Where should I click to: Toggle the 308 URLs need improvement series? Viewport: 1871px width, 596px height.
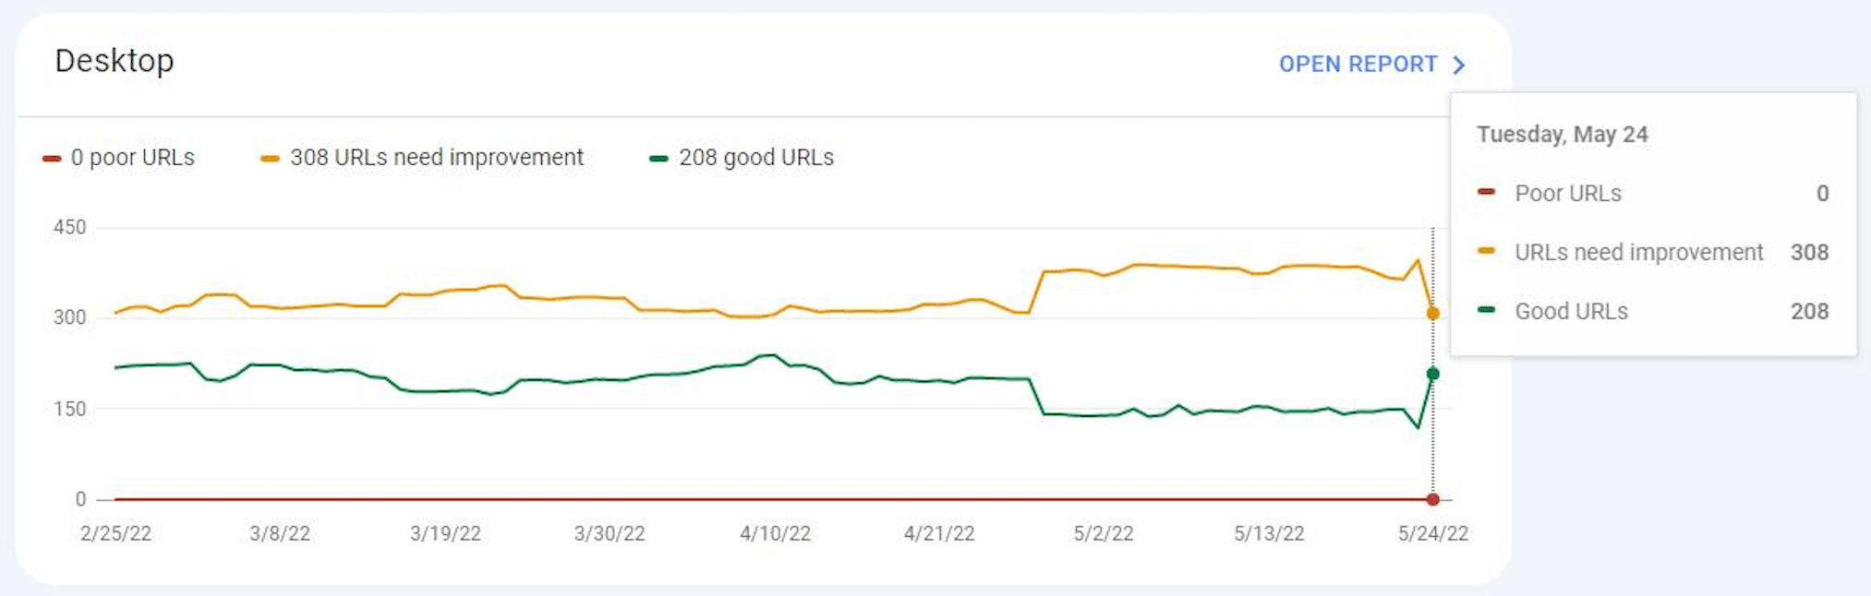coord(436,158)
